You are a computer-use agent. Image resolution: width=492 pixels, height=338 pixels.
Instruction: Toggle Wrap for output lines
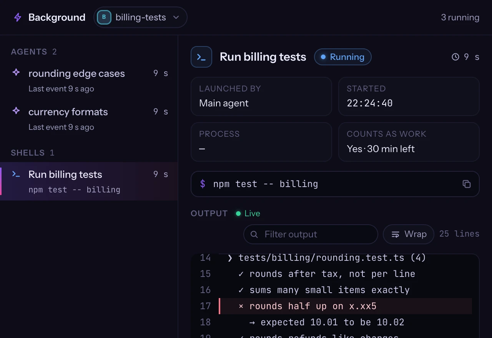coord(409,234)
